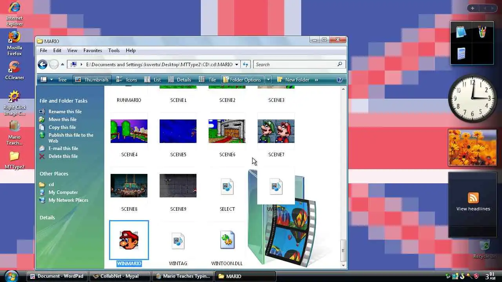
Task: Open Right Click Image Converter desktop icon
Action: 15,103
